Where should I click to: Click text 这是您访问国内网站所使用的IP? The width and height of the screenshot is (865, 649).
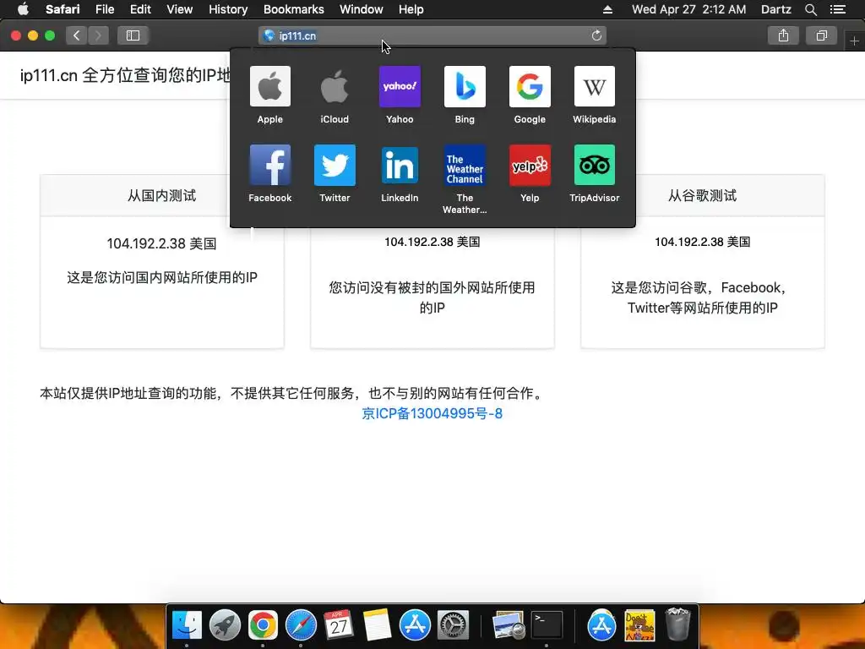(162, 277)
